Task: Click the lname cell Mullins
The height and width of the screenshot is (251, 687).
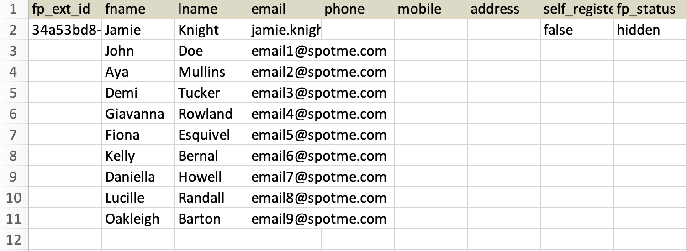Action: [x=211, y=72]
